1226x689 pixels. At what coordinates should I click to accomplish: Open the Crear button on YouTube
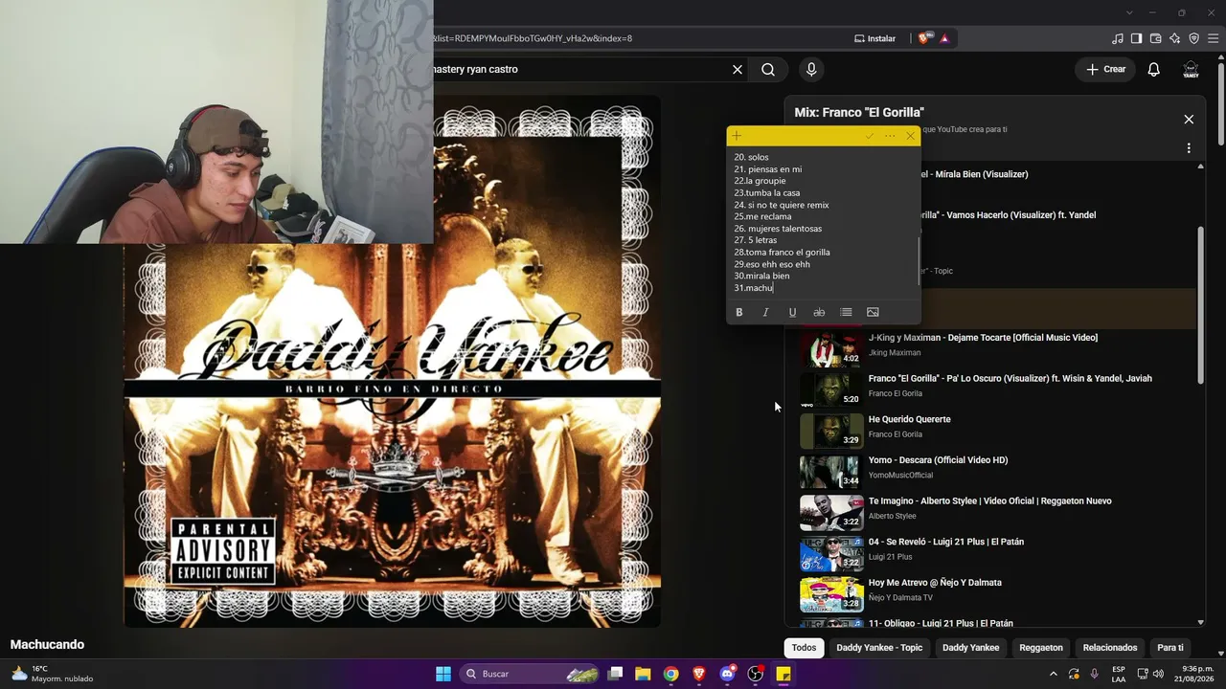tap(1105, 69)
